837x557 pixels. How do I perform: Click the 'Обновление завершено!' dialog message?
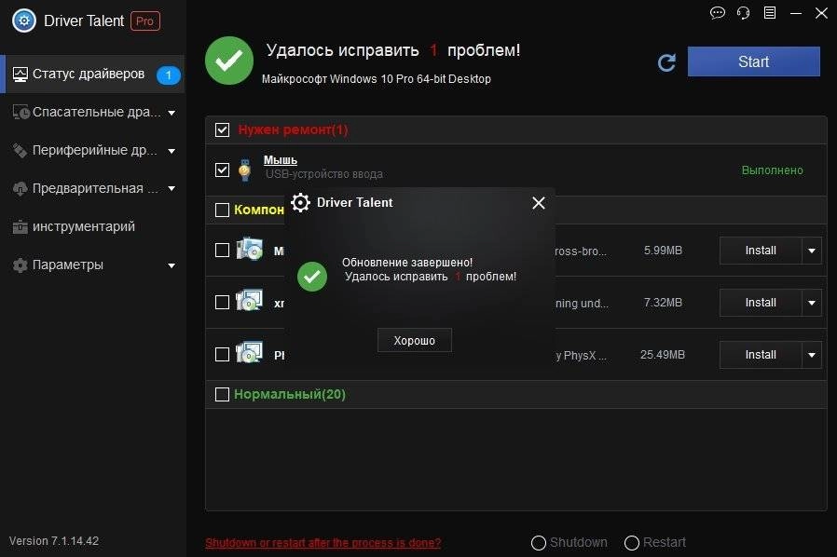click(407, 263)
